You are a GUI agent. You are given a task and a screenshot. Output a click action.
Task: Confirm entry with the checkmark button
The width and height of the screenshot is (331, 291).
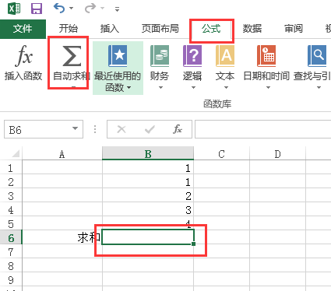point(150,129)
